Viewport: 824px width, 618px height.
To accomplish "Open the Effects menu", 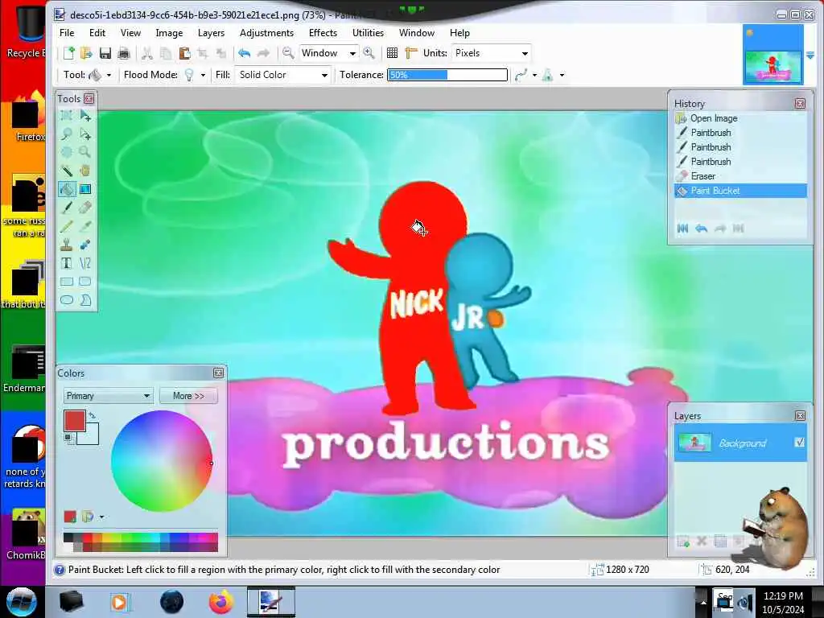I will coord(323,32).
